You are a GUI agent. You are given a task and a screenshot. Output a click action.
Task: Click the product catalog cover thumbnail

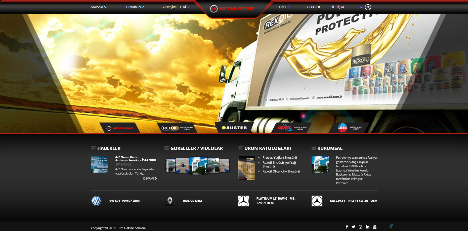coord(246,168)
